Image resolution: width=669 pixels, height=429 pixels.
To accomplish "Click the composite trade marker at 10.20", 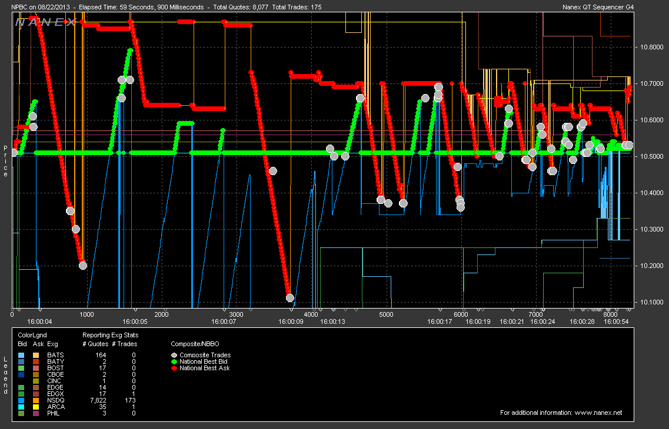I will tap(83, 266).
